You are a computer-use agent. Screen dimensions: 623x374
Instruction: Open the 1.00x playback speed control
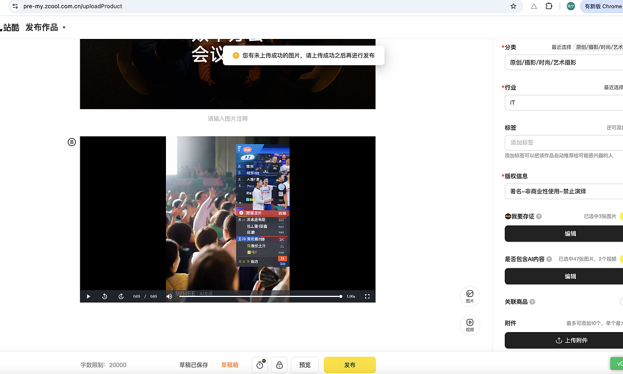click(x=351, y=296)
